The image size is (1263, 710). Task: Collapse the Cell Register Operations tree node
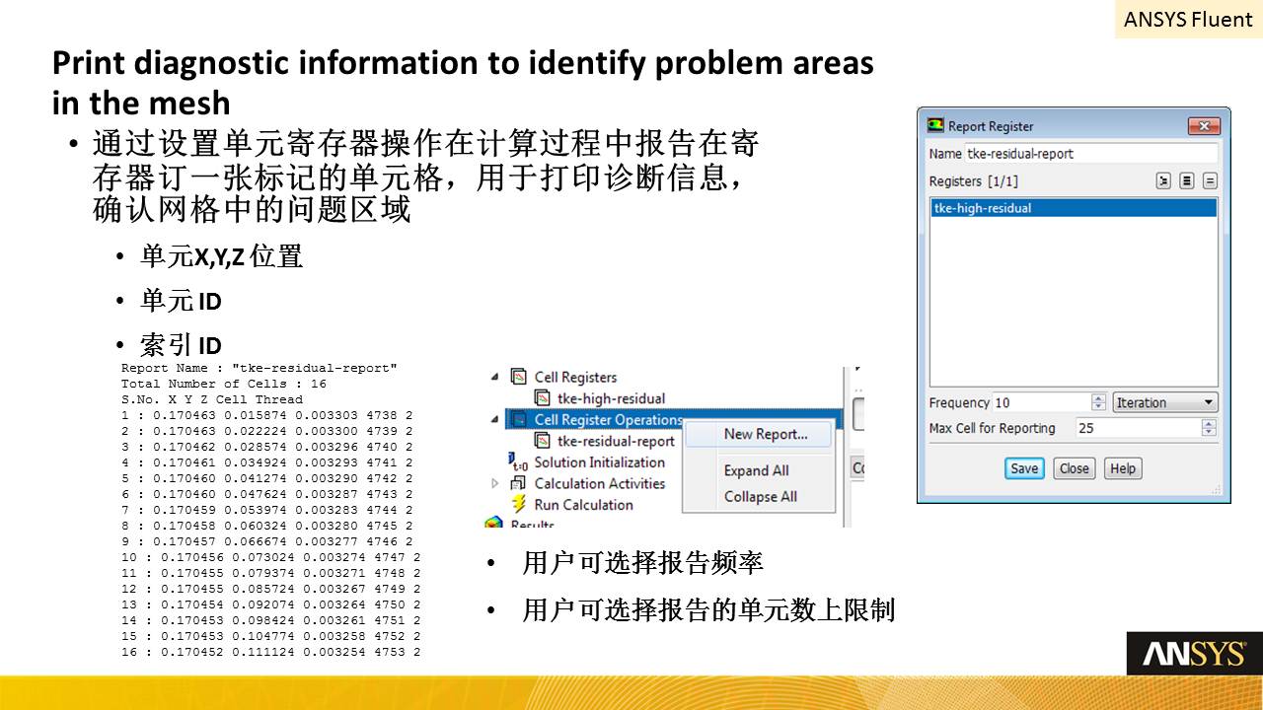[x=495, y=420]
